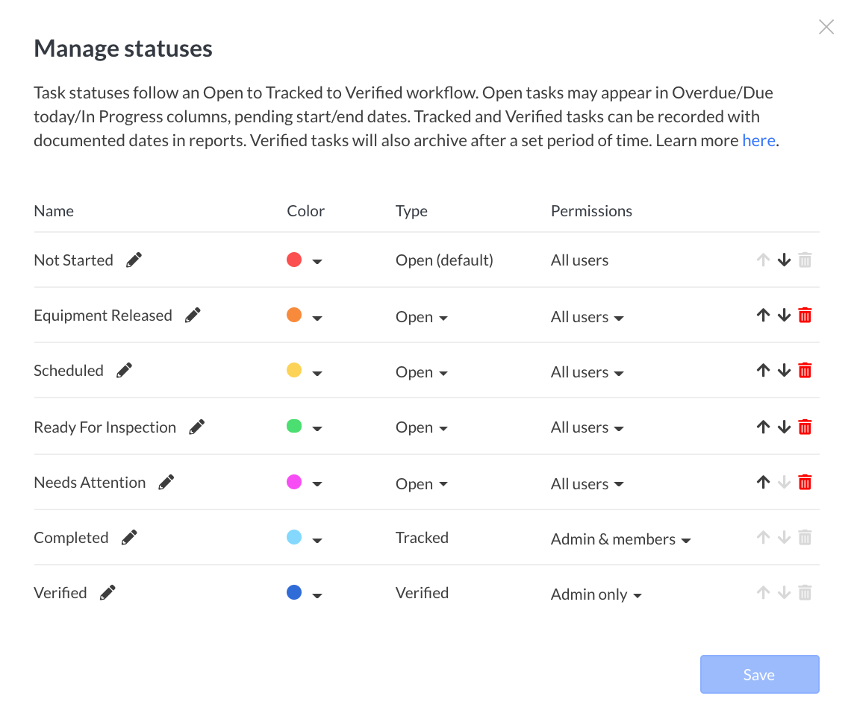The width and height of the screenshot is (854, 728).
Task: Edit the Not Started status name
Action: click(134, 260)
